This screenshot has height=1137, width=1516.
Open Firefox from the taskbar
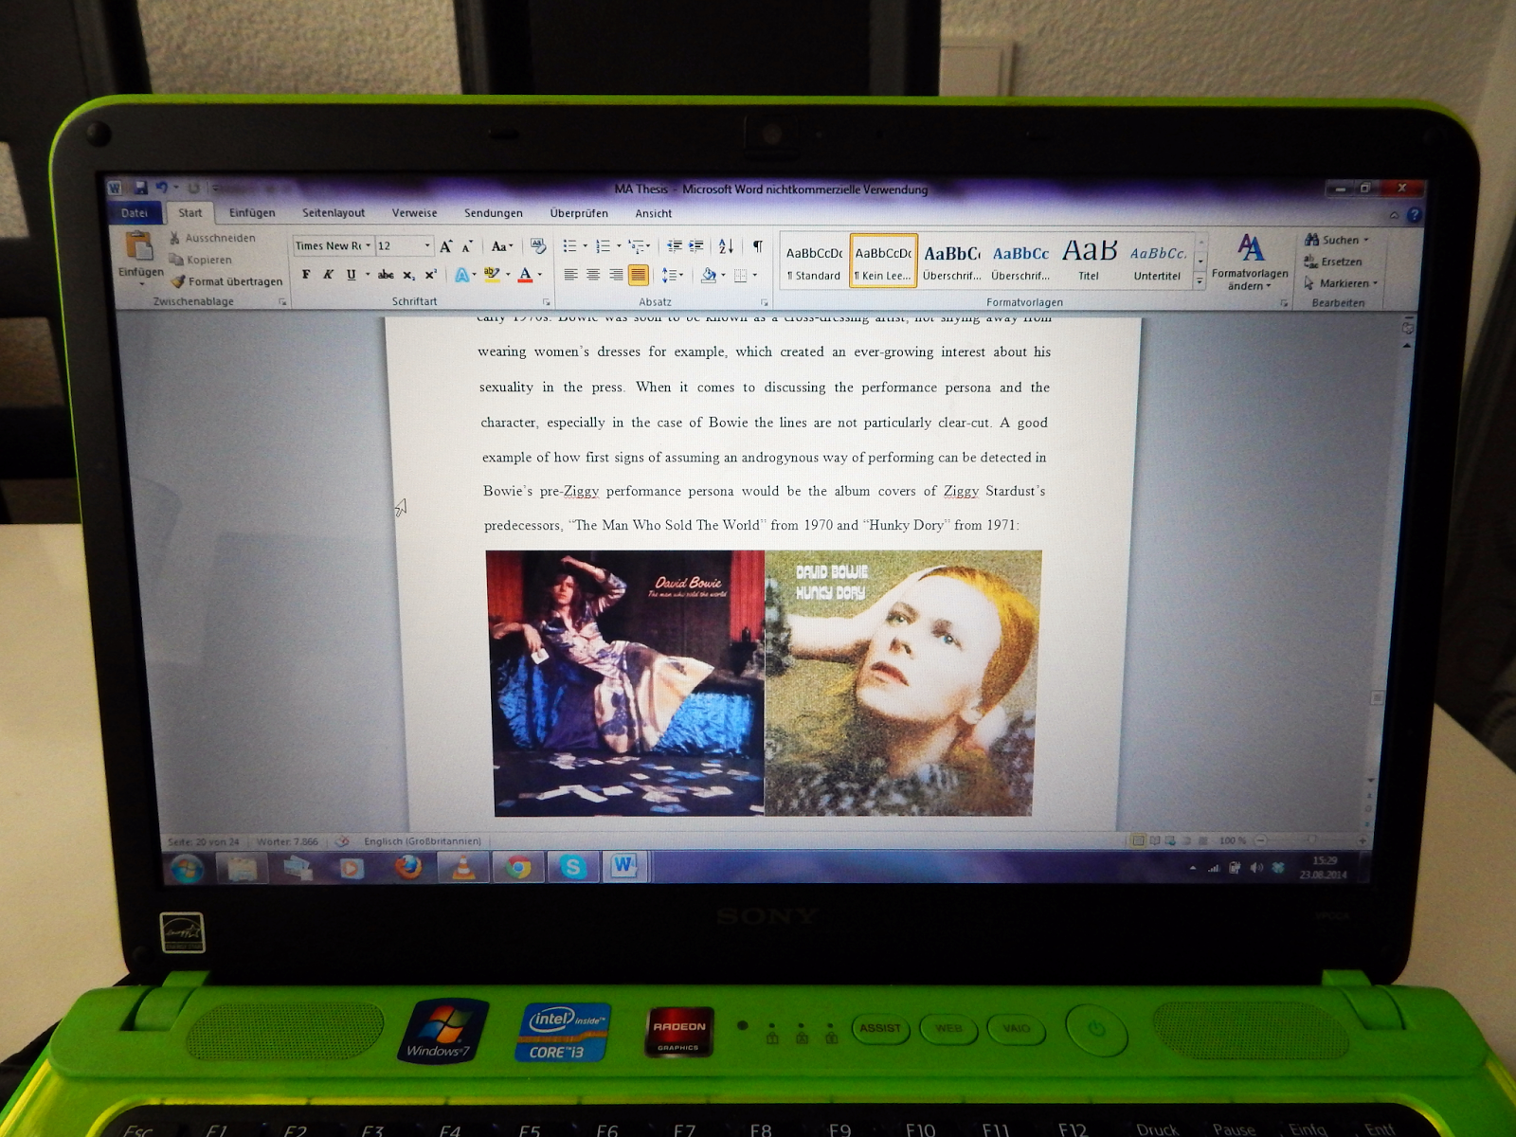[x=408, y=866]
